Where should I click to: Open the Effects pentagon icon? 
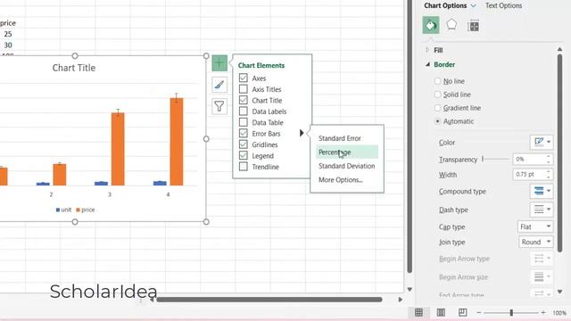(451, 25)
